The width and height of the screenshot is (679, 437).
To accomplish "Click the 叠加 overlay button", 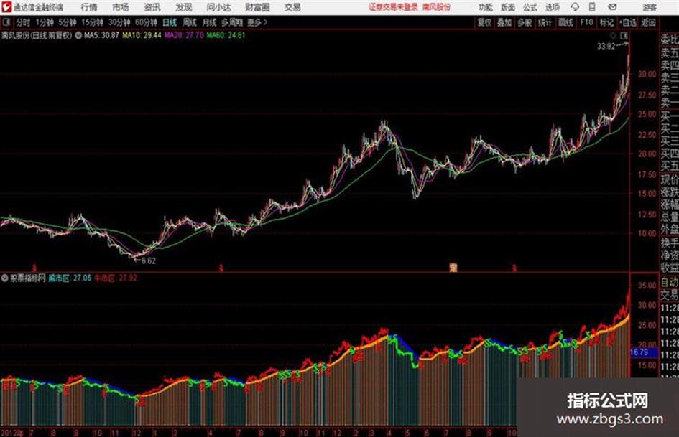I will coord(504,22).
